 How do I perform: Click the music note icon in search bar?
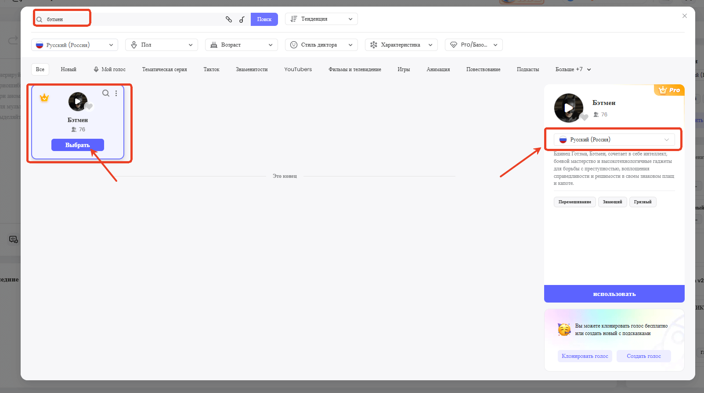pyautogui.click(x=242, y=19)
